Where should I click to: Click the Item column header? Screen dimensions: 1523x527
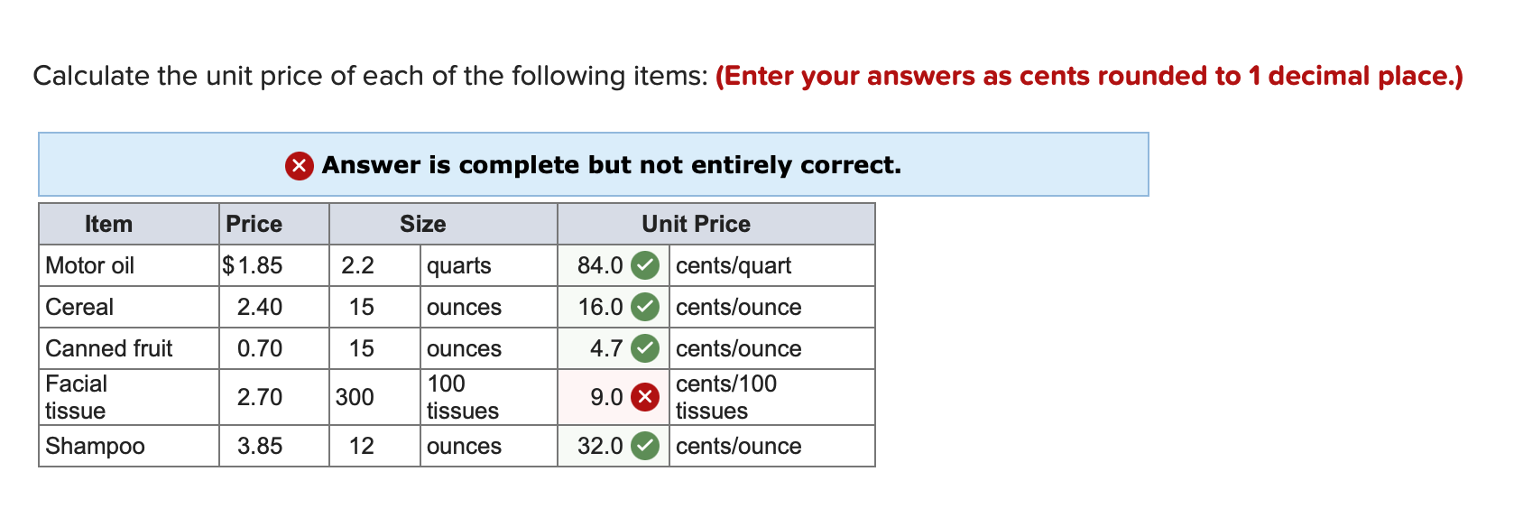pyautogui.click(x=108, y=224)
